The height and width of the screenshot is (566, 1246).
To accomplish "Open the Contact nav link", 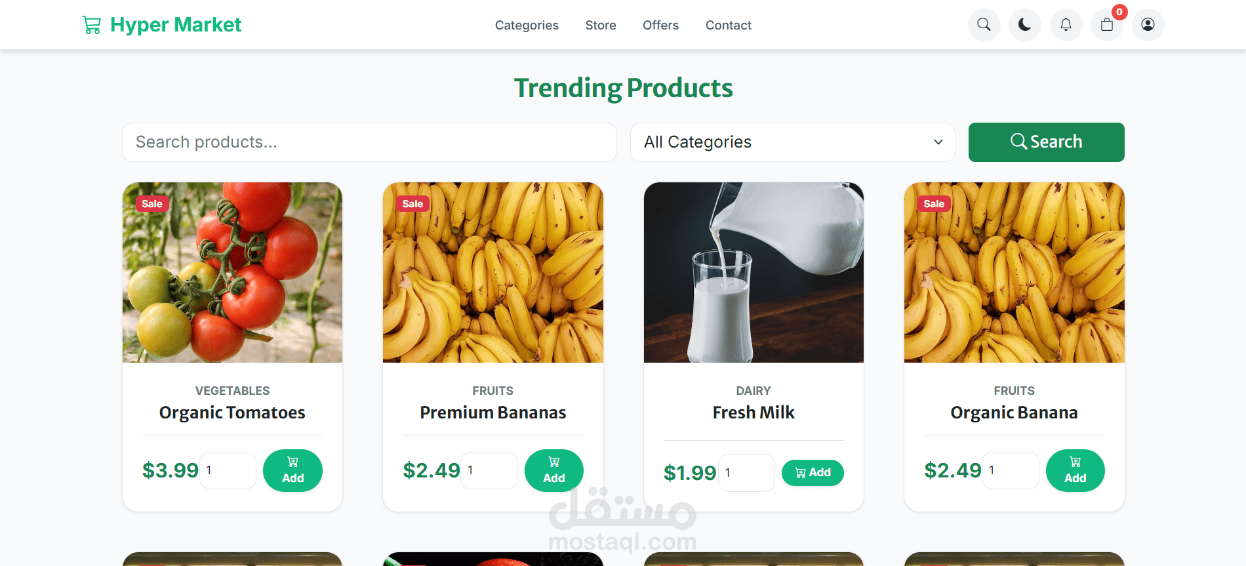I will (x=728, y=25).
